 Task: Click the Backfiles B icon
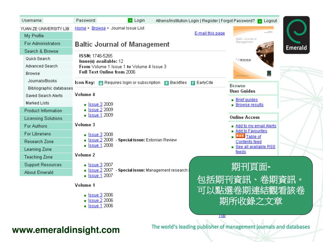[167, 83]
